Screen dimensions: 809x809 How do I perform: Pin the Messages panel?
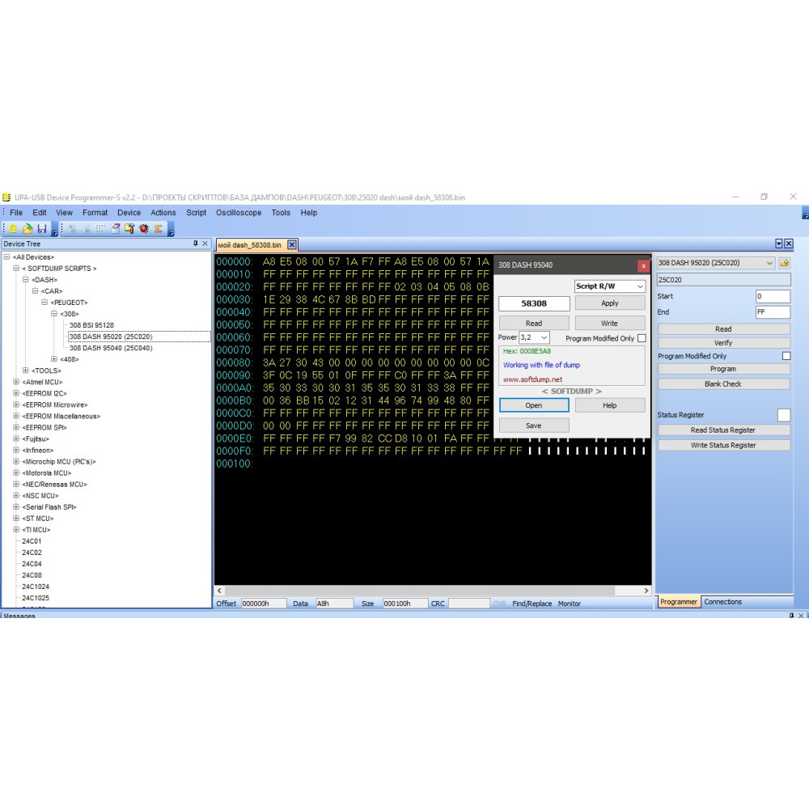point(791,616)
